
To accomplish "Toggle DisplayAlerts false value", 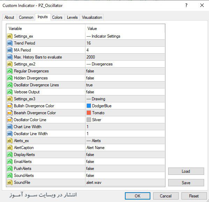I will tap(125, 155).
